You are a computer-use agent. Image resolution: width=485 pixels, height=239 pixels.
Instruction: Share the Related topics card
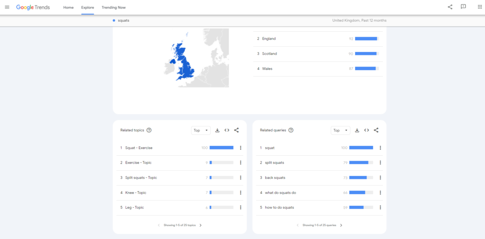pos(236,130)
